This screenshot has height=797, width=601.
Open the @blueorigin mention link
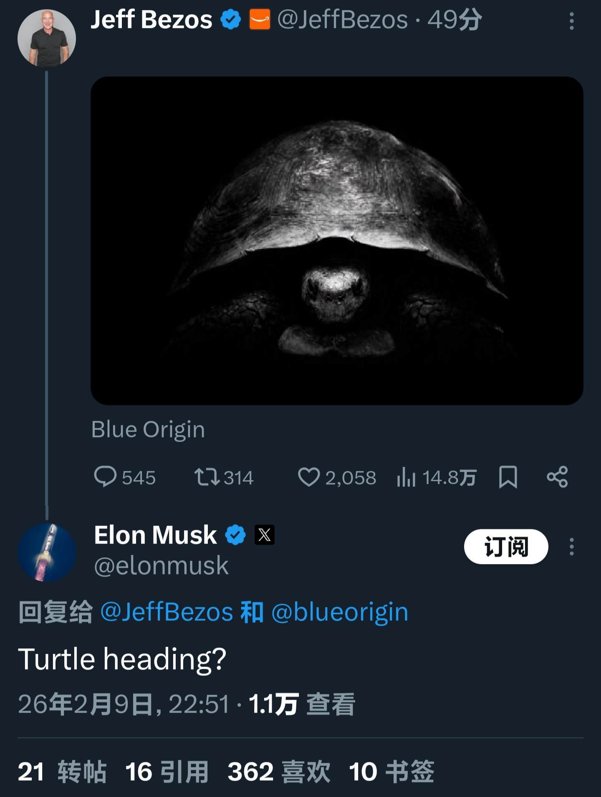pos(340,612)
